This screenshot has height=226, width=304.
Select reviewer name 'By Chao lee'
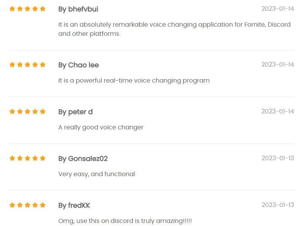[x=79, y=65]
